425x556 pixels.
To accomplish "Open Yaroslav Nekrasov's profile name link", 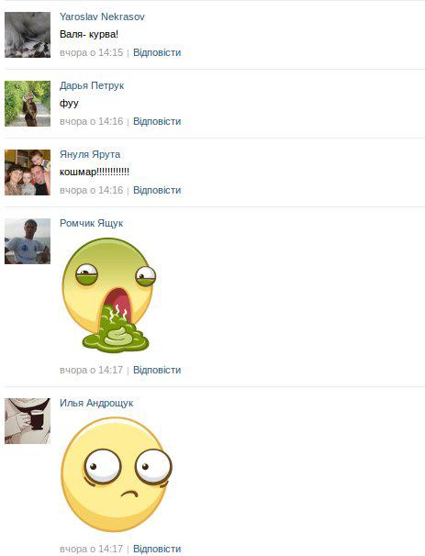I will pos(102,17).
